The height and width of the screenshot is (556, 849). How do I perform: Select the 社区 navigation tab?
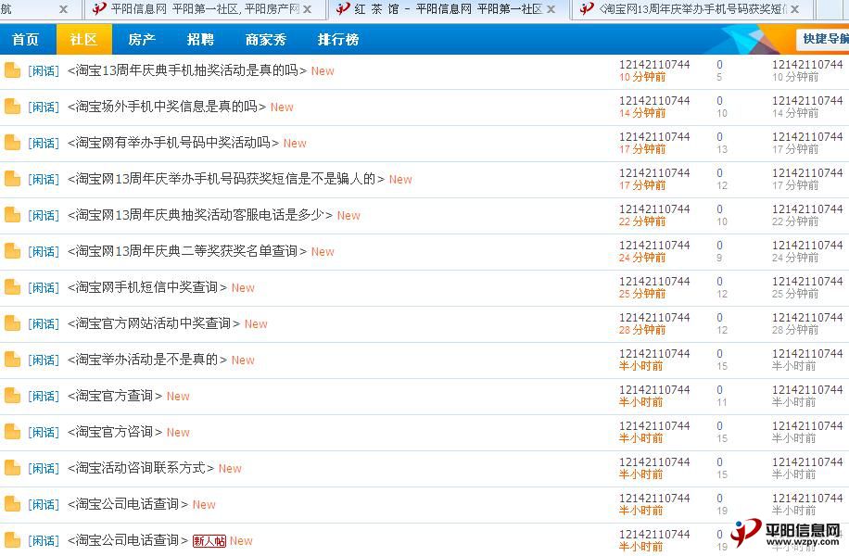tap(83, 40)
